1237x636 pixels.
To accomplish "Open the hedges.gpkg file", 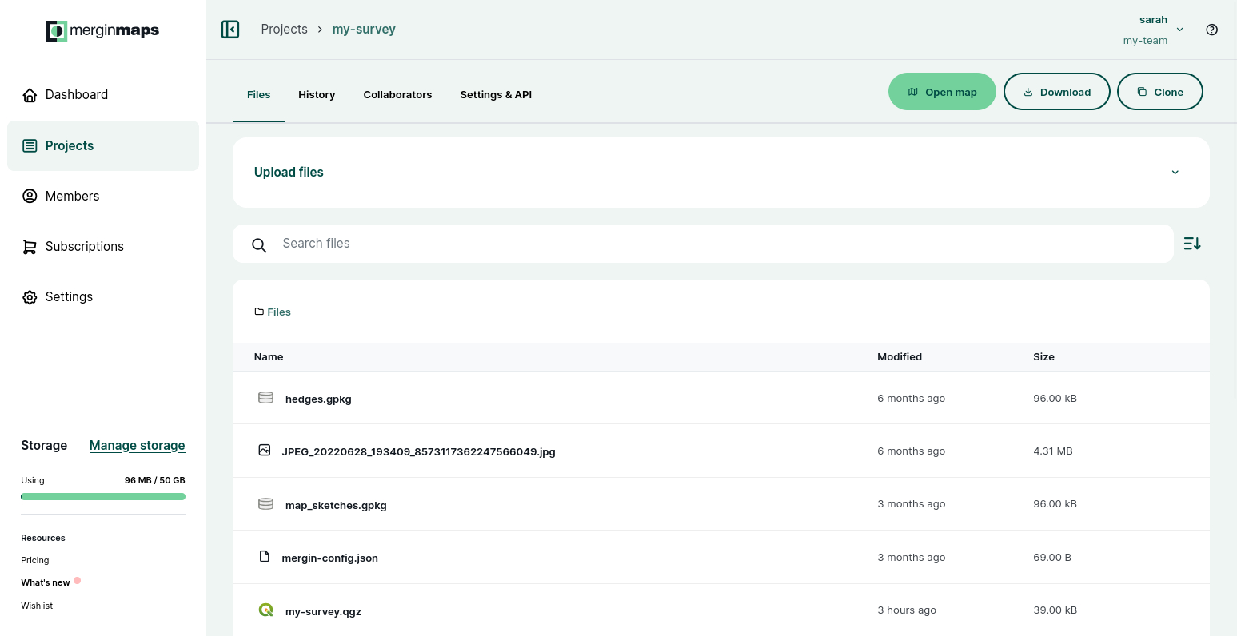I will 318,399.
